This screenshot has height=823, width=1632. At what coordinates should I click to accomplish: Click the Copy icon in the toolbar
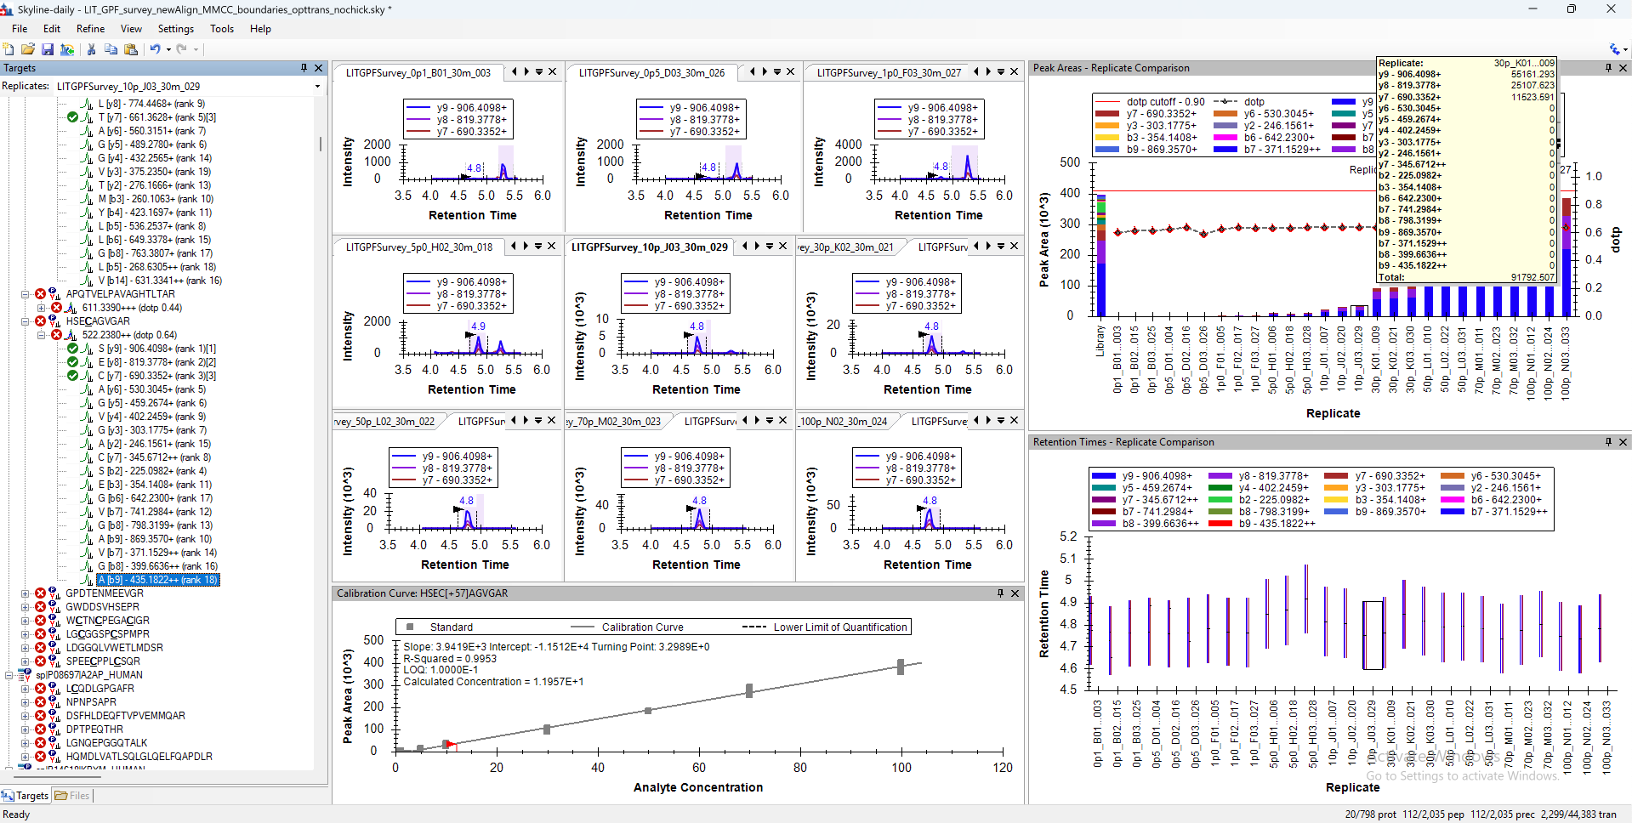pyautogui.click(x=111, y=49)
